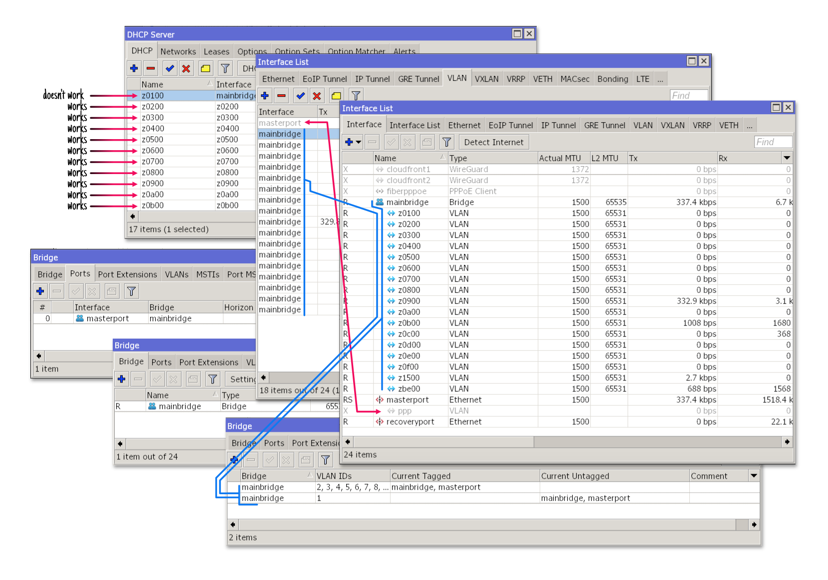Open the filter funnel in the Bridge VLANs window

click(x=325, y=460)
